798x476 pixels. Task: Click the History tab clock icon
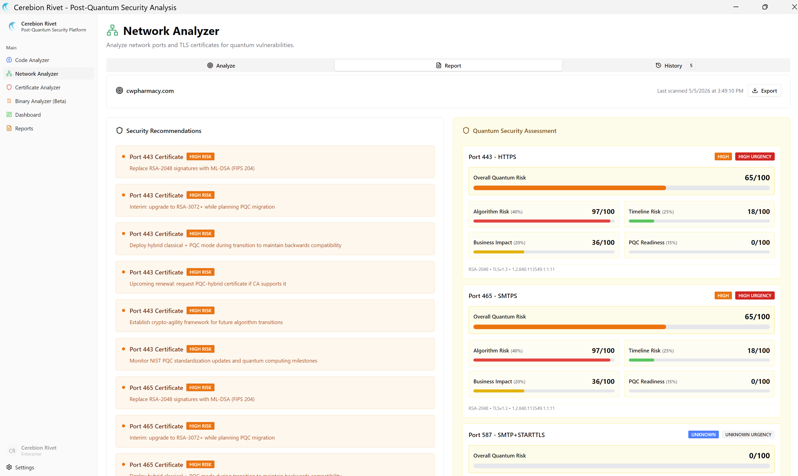tap(659, 65)
